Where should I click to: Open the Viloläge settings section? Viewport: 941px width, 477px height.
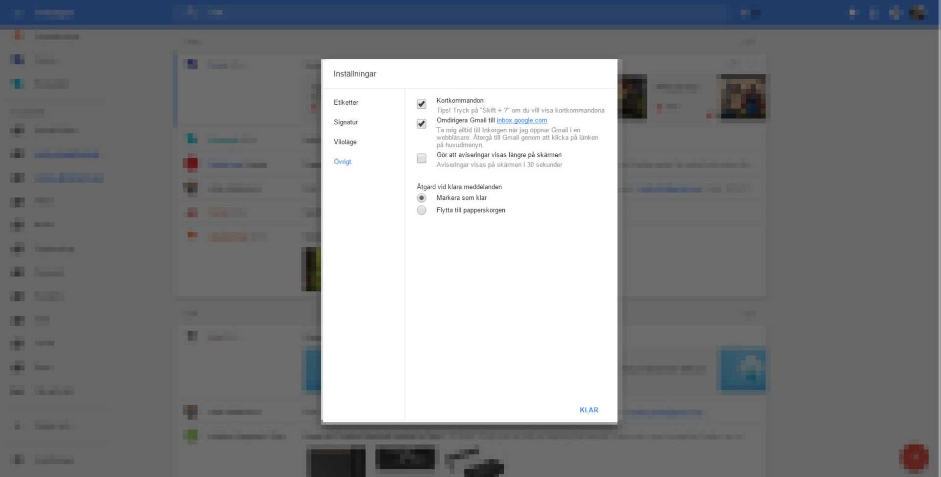click(x=345, y=142)
